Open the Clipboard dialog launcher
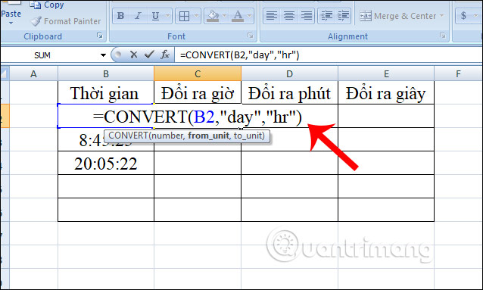 (100, 36)
